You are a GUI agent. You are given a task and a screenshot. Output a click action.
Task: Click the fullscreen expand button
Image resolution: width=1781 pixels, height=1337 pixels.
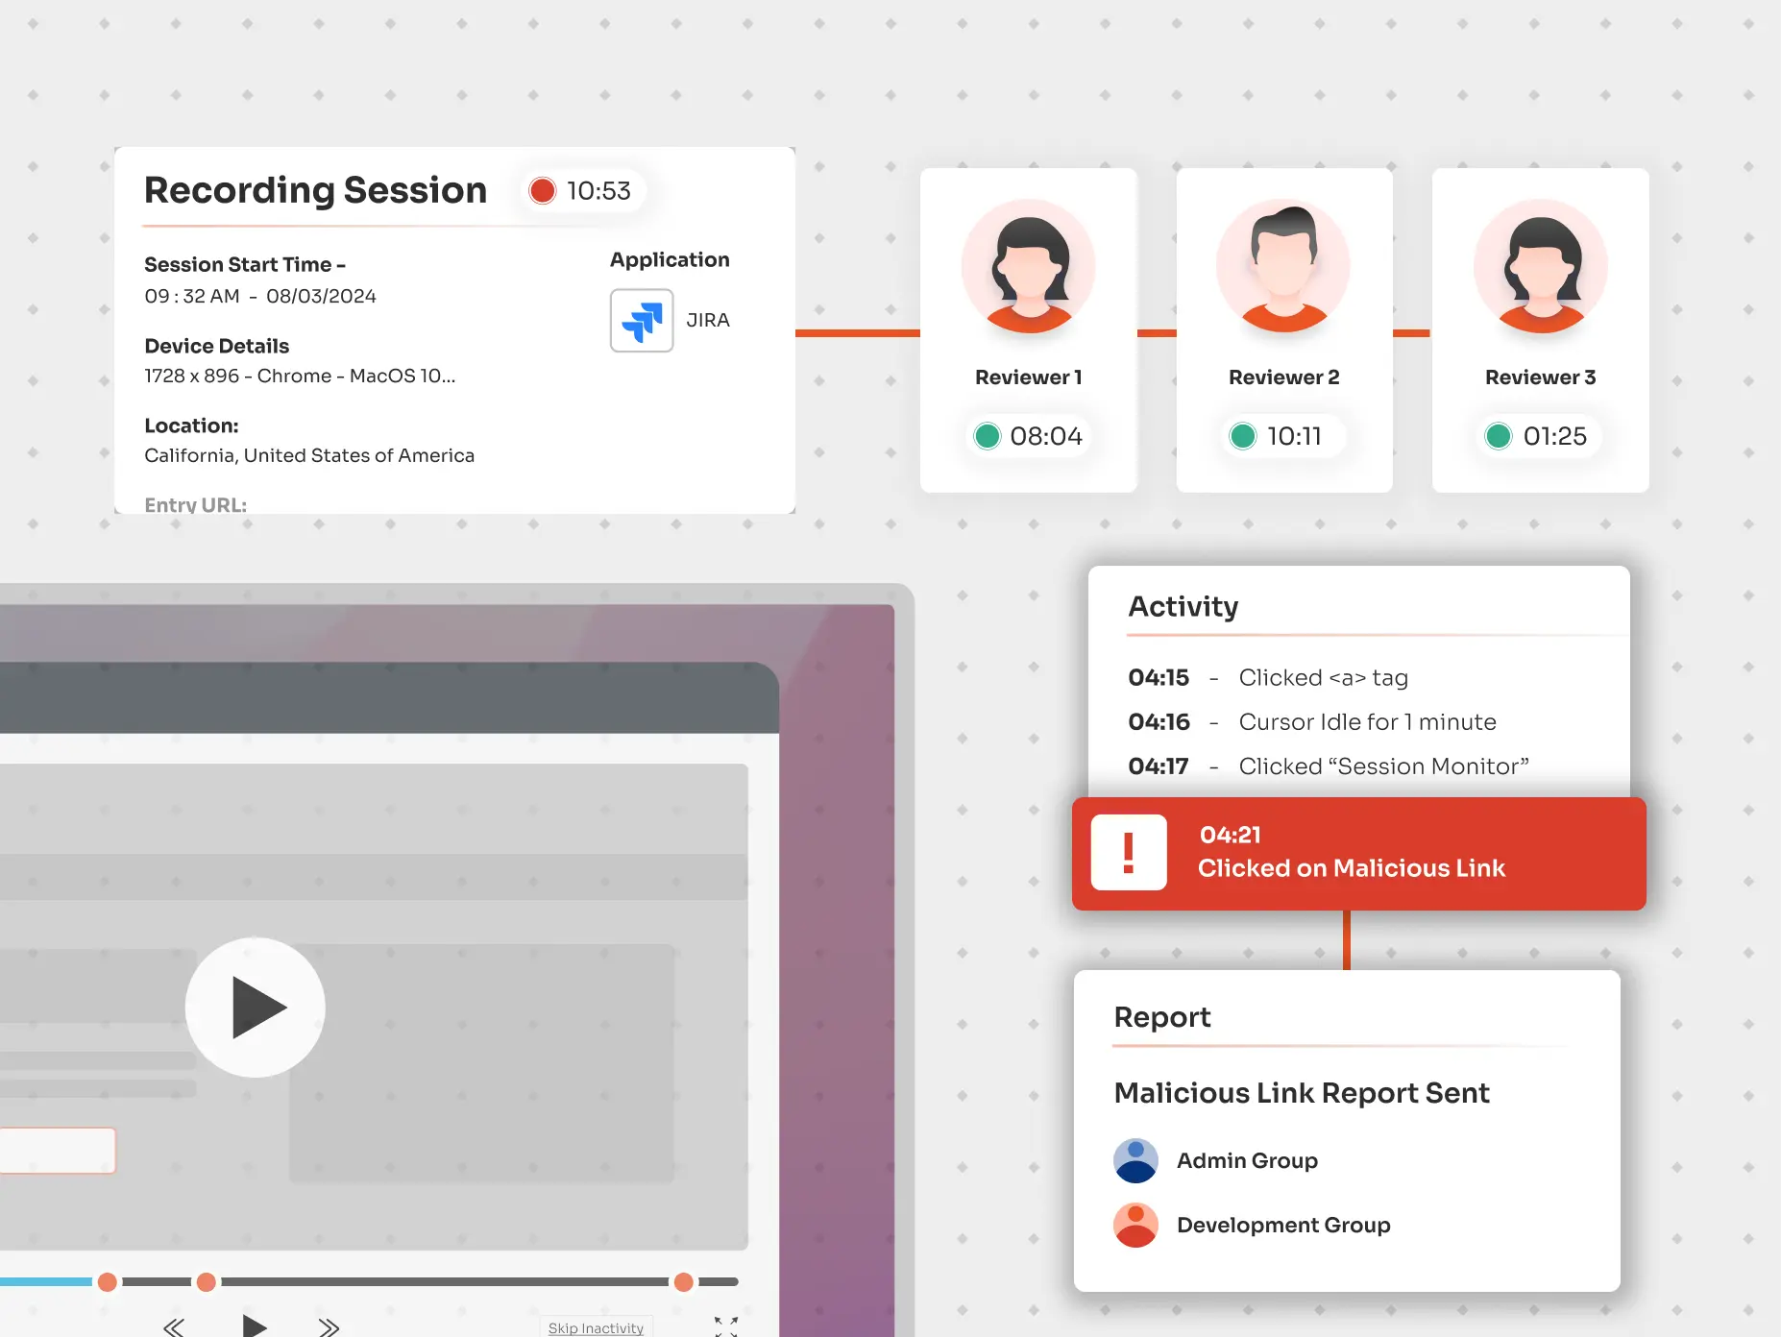tap(725, 1326)
